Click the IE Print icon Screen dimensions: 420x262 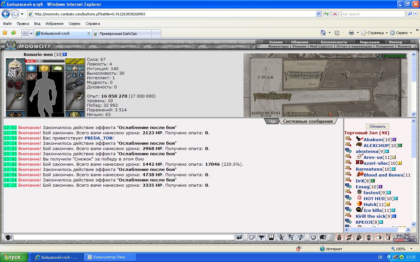click(351, 33)
